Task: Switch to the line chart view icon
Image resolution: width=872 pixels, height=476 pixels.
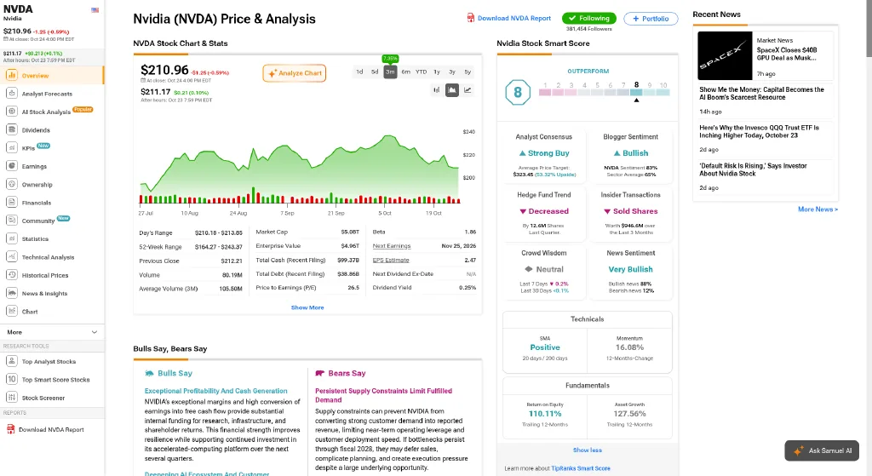Action: point(468,89)
